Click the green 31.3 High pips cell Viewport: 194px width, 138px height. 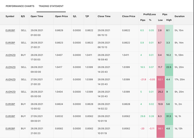tap(169, 116)
